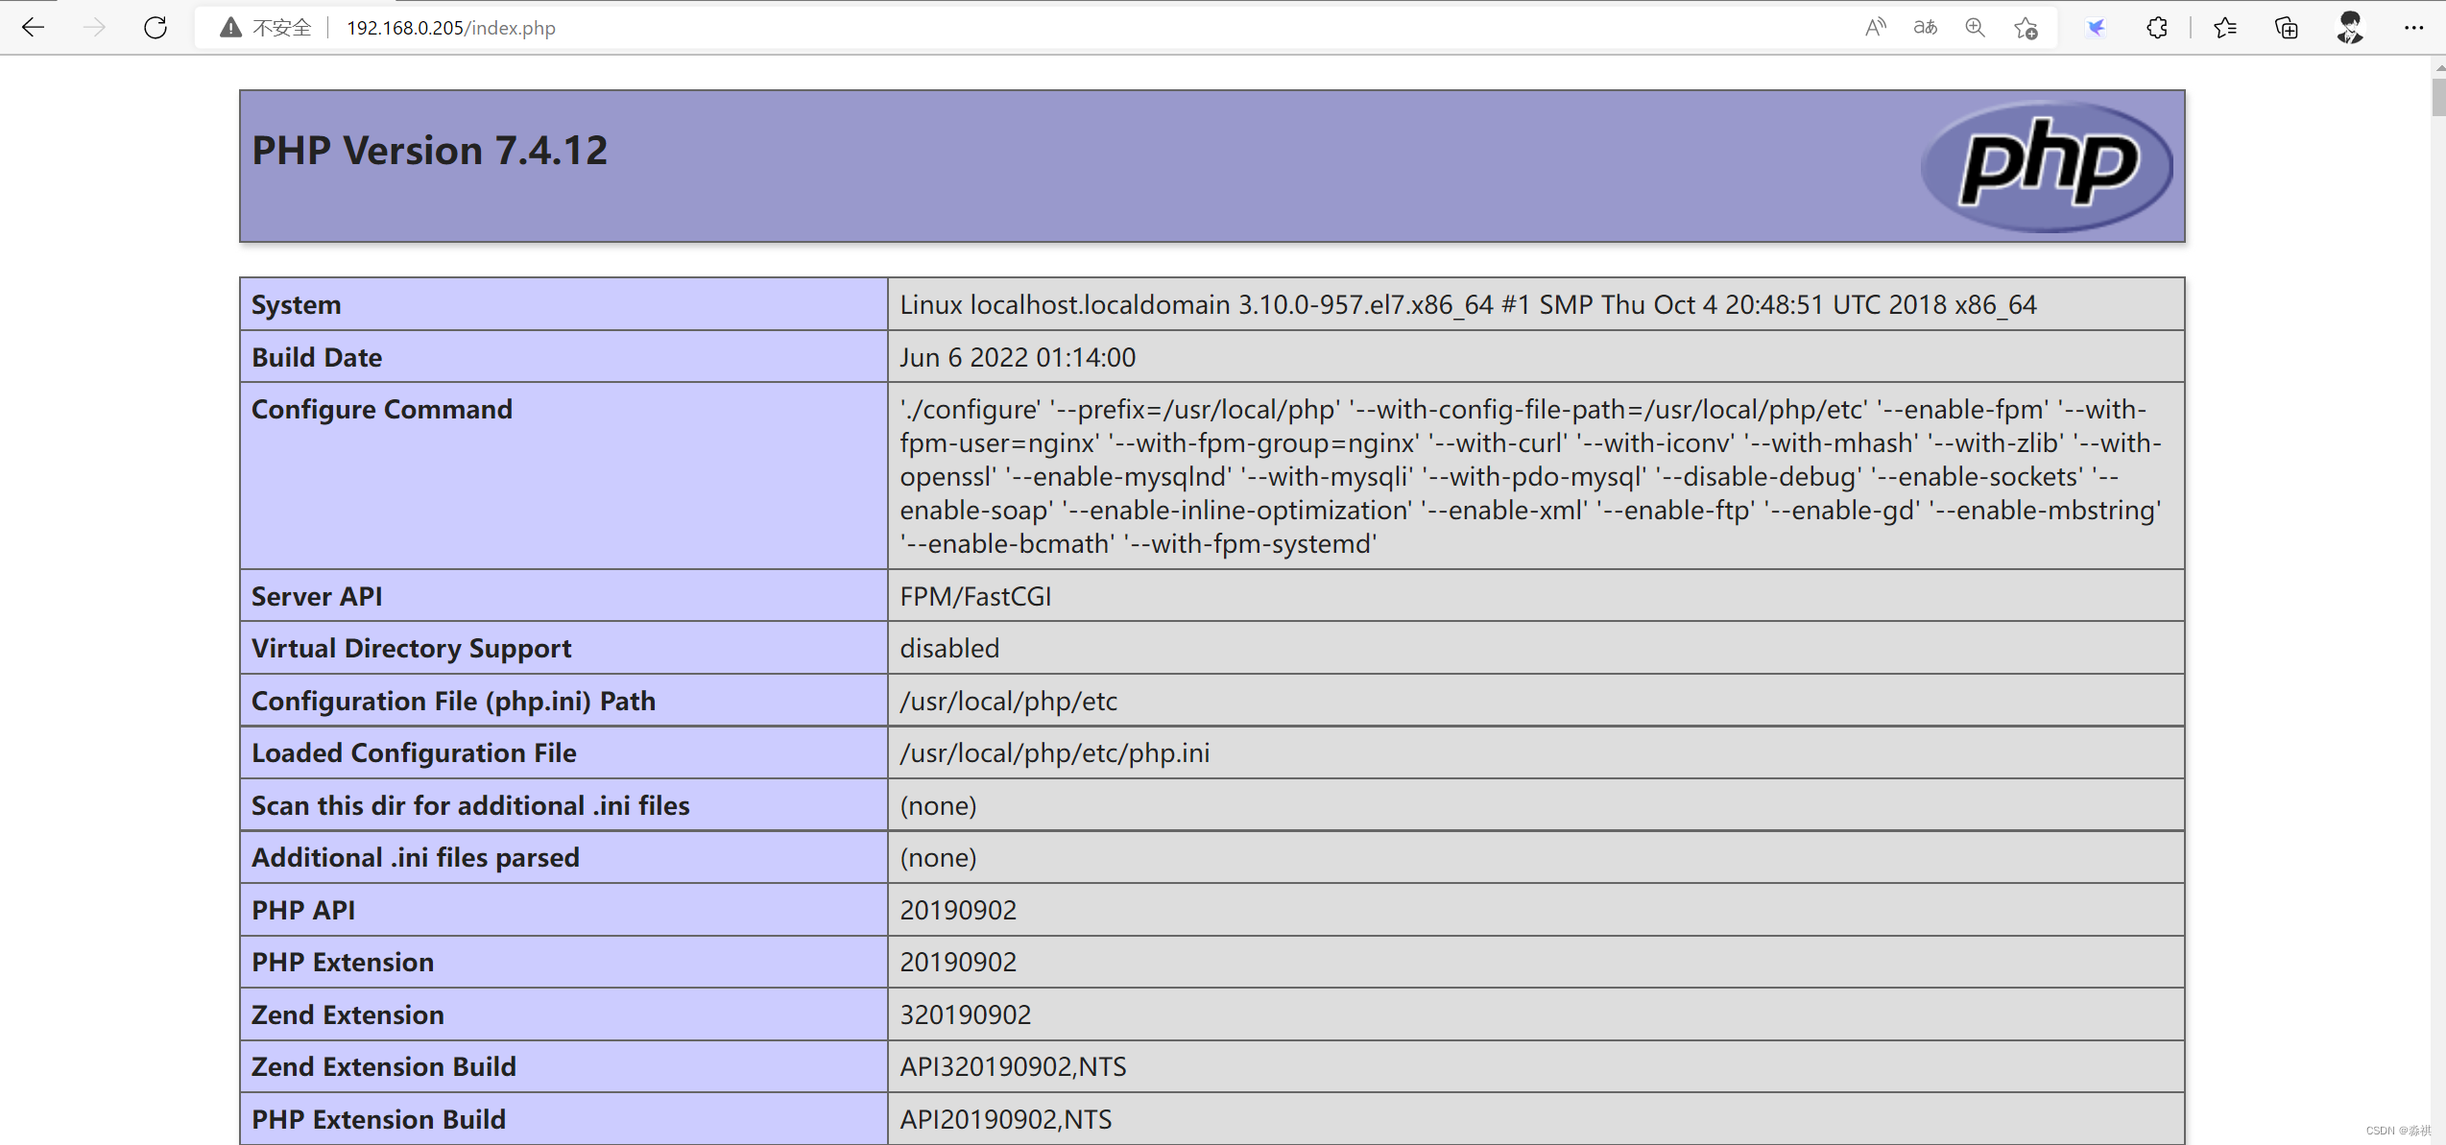Open the Favorites list
The image size is (2446, 1145).
(2225, 27)
